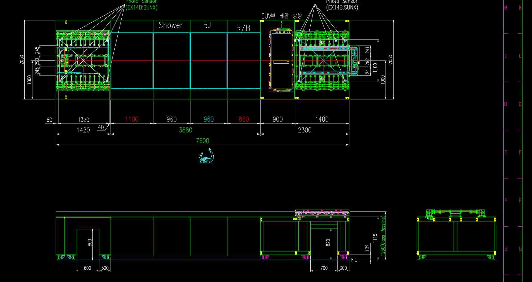The image size is (532, 282).
Task: Click the "700" dimension in side view
Action: click(x=324, y=268)
